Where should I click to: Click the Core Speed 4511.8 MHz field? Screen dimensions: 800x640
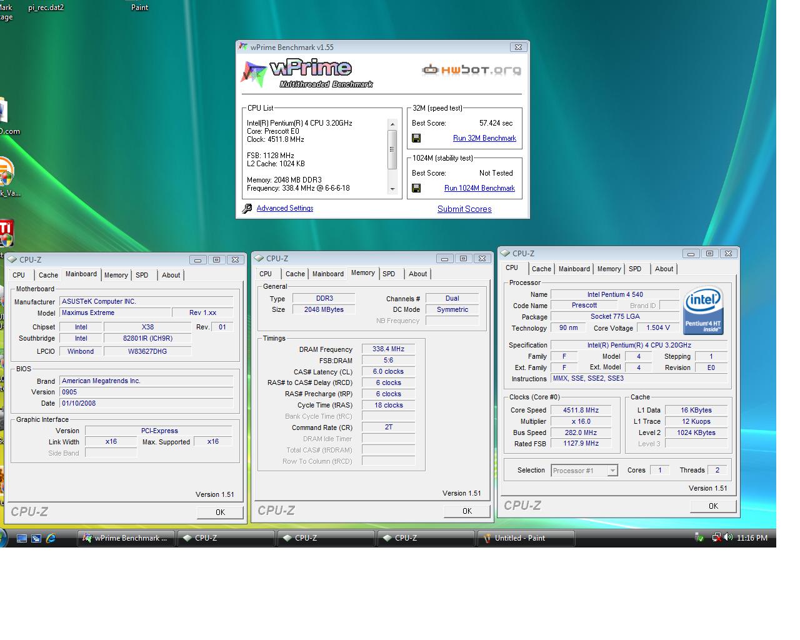pyautogui.click(x=581, y=410)
